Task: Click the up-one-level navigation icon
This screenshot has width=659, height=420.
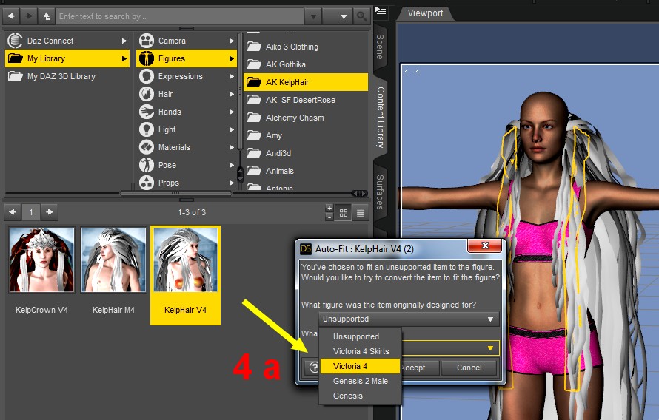Action: coord(47,16)
